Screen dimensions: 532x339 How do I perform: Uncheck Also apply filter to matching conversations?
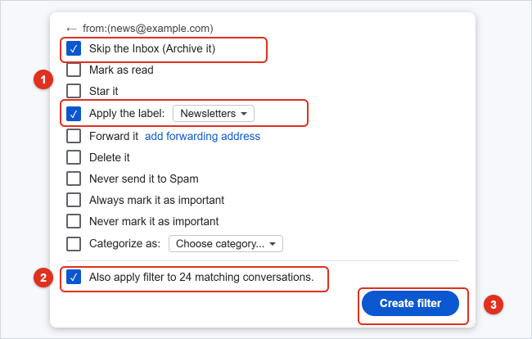tap(74, 277)
